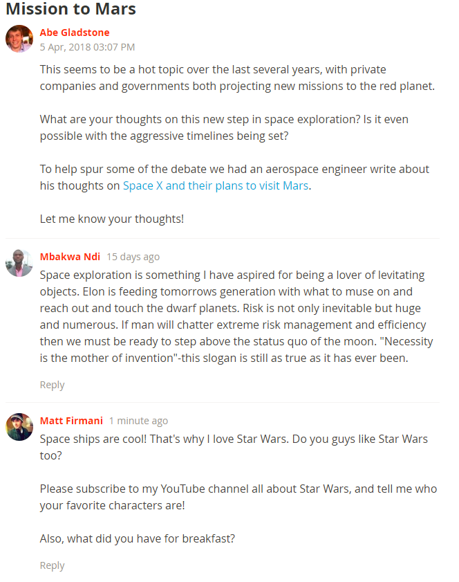Image resolution: width=459 pixels, height=582 pixels.
Task: Click the 'Mission to Mars' thread title
Action: (x=71, y=9)
